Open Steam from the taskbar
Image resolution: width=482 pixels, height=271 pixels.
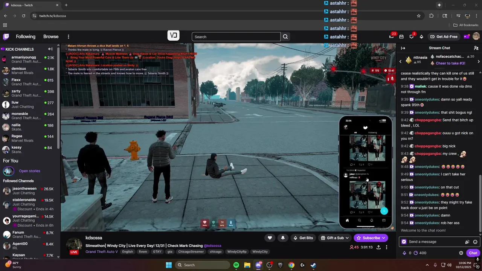click(x=313, y=265)
